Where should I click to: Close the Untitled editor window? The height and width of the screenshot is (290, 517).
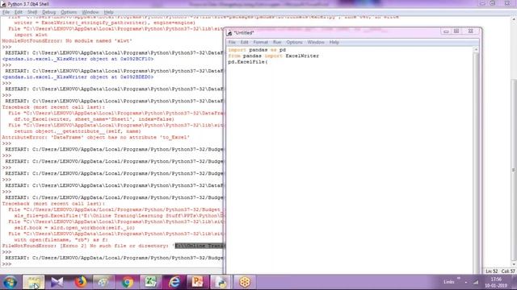click(470, 31)
